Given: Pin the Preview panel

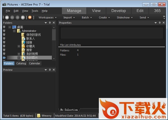Looking at the screenshot, I should 50,70.
